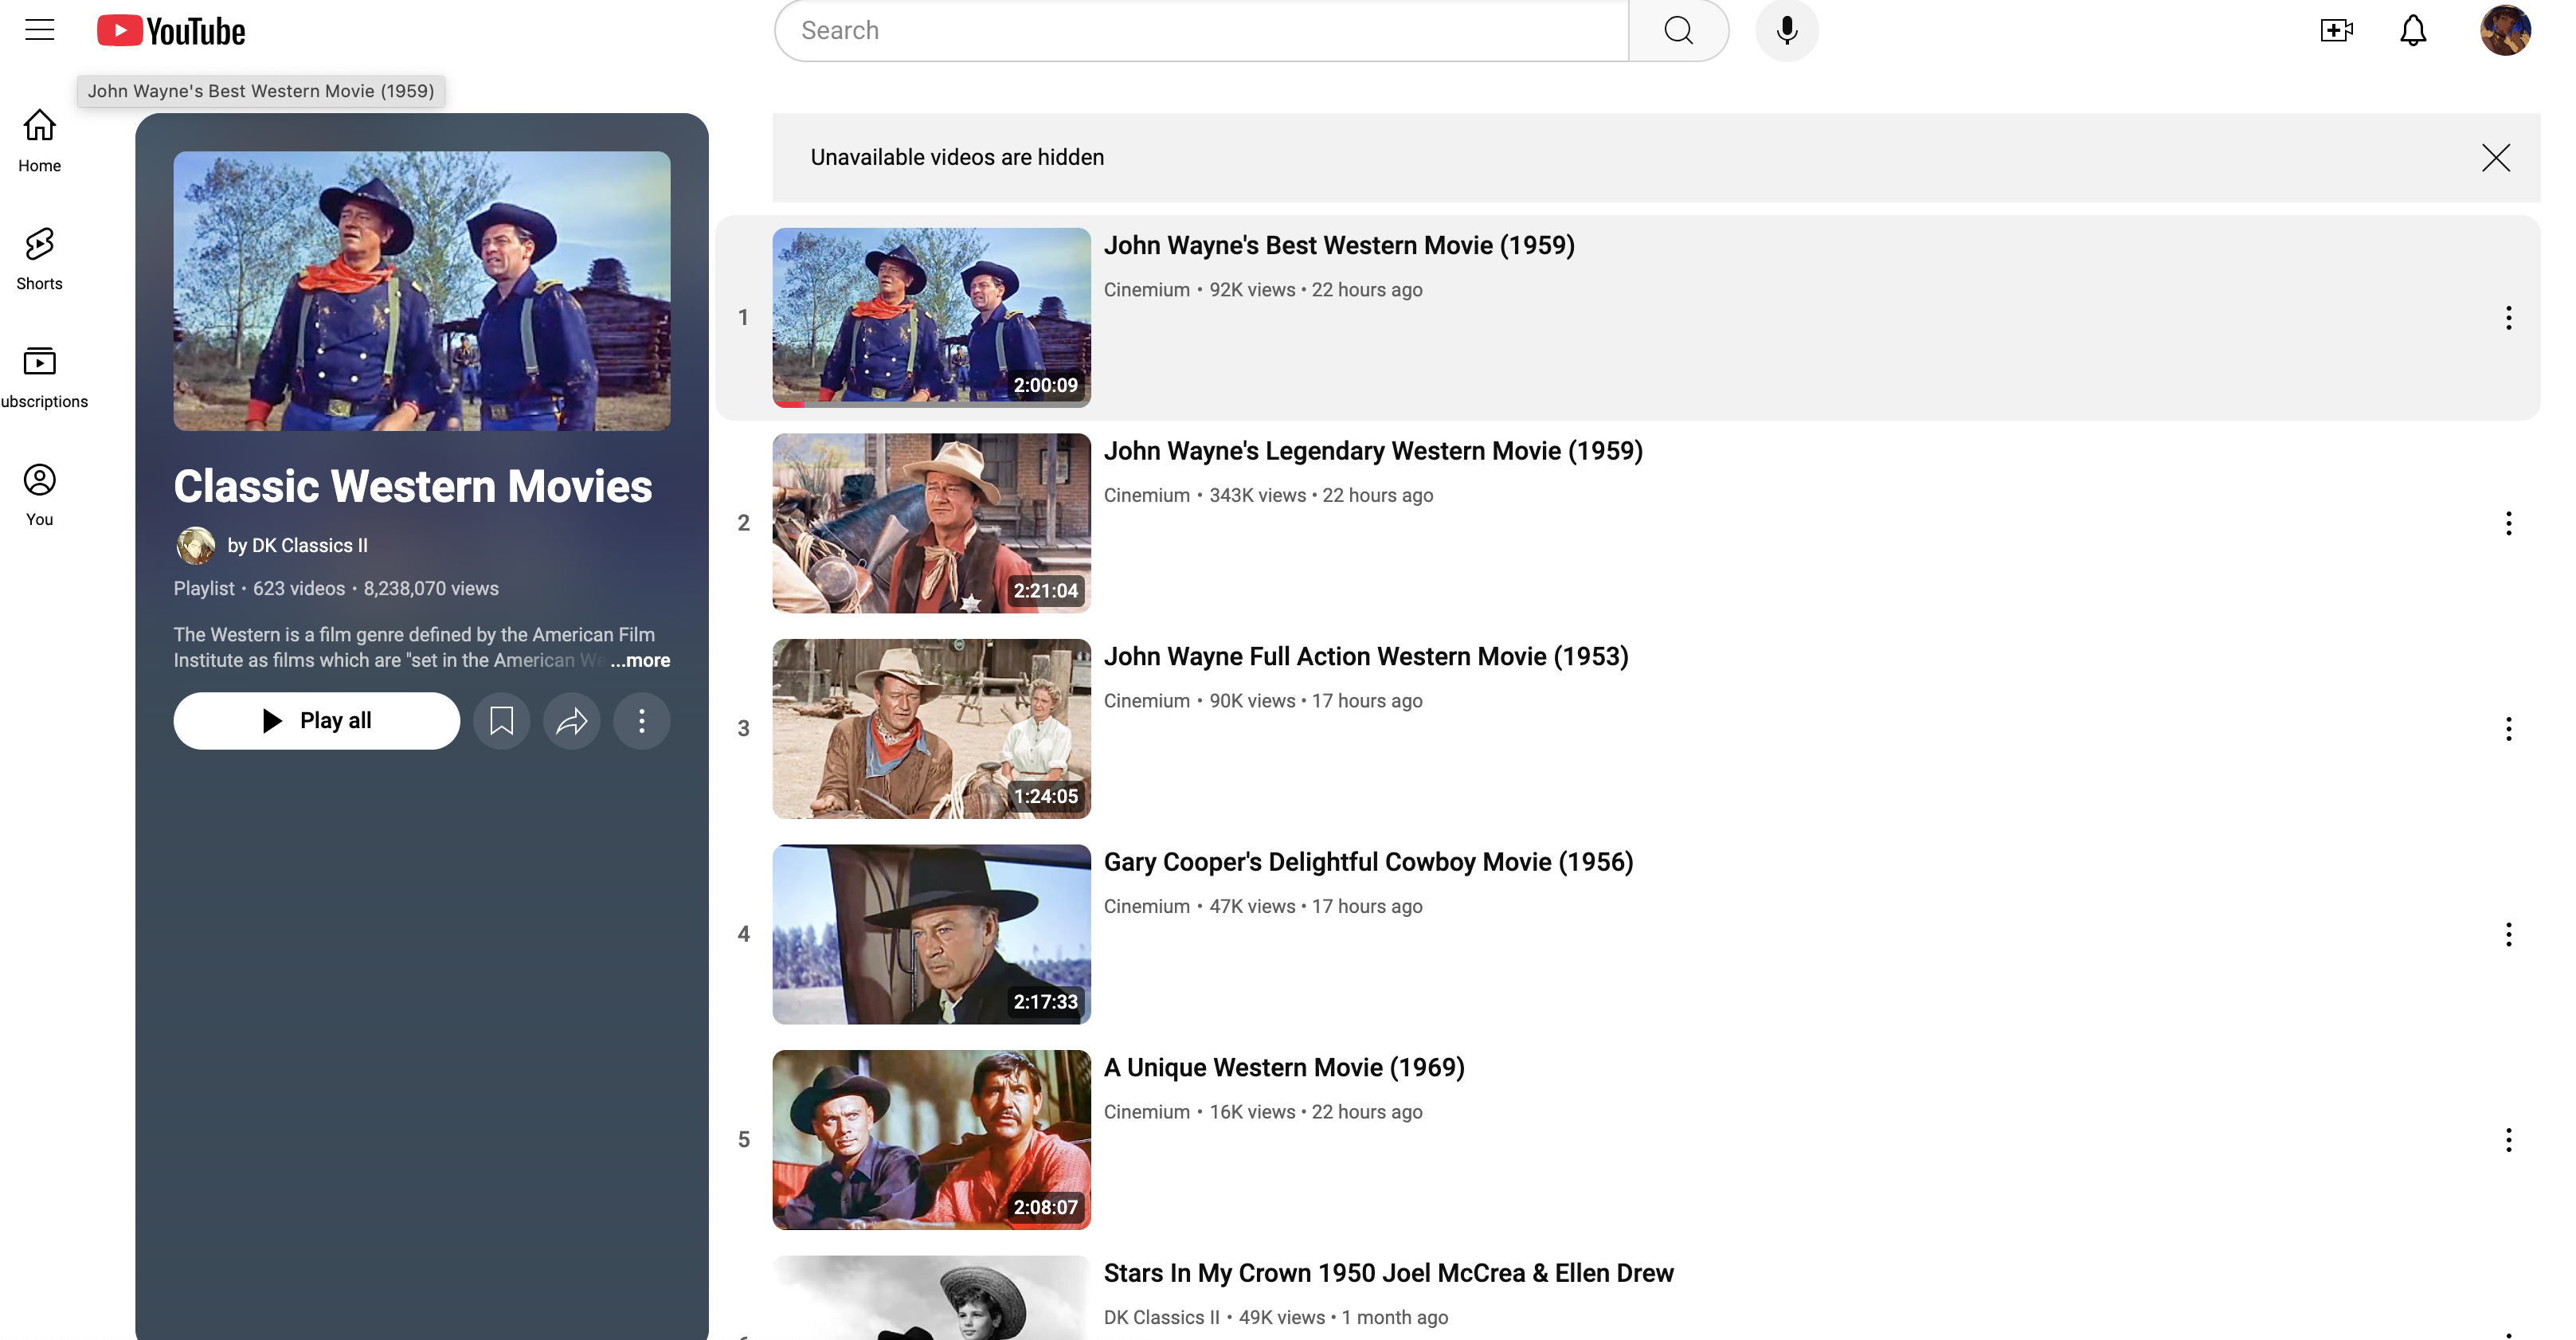The width and height of the screenshot is (2576, 1340).
Task: Click the search magnifier button
Action: (1678, 31)
